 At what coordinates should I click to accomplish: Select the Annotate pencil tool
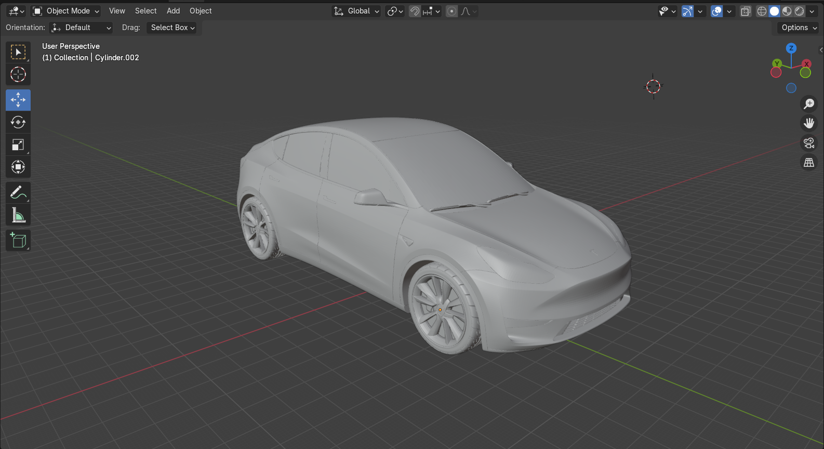pyautogui.click(x=18, y=192)
